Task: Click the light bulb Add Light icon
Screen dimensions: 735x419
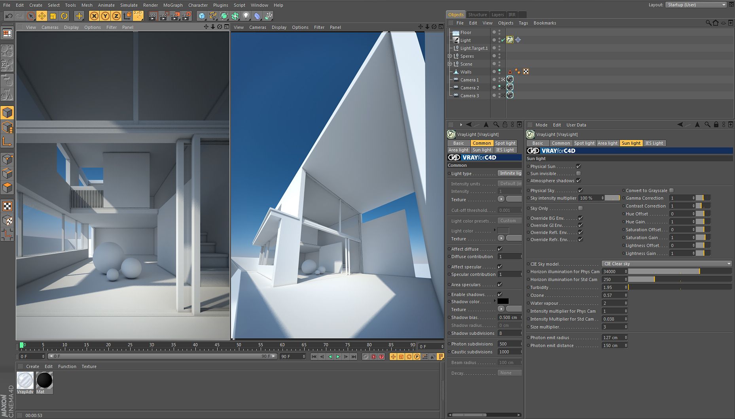Action: [246, 16]
